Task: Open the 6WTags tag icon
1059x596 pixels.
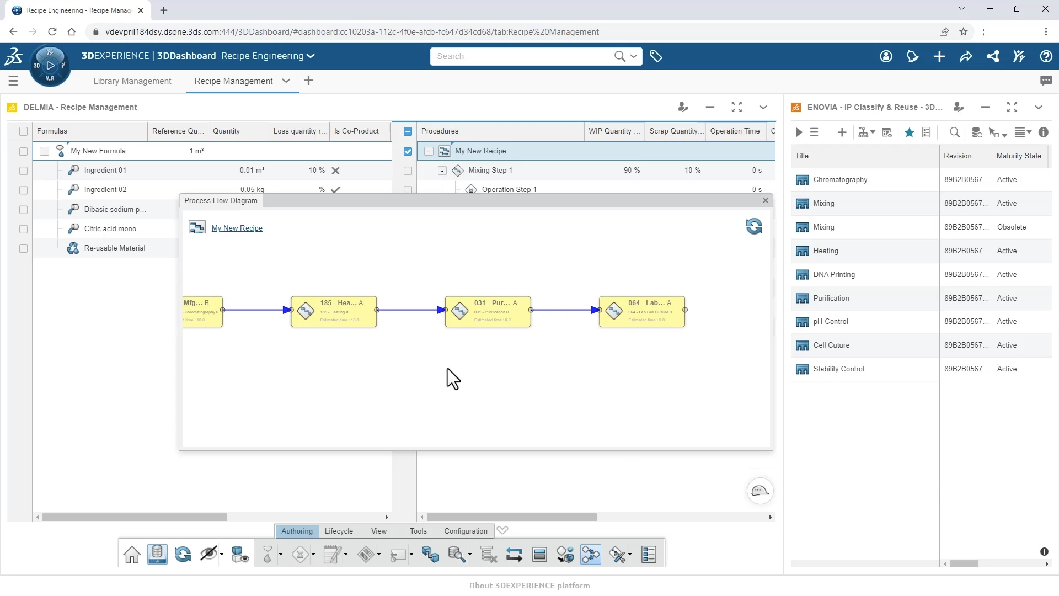Action: (x=656, y=56)
